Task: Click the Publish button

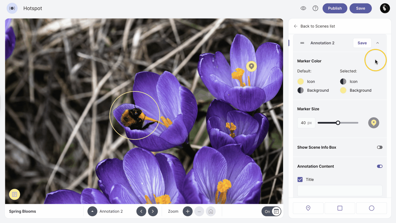Action: [335, 8]
